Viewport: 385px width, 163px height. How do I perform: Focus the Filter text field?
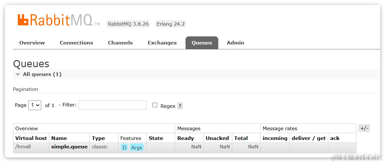click(113, 105)
